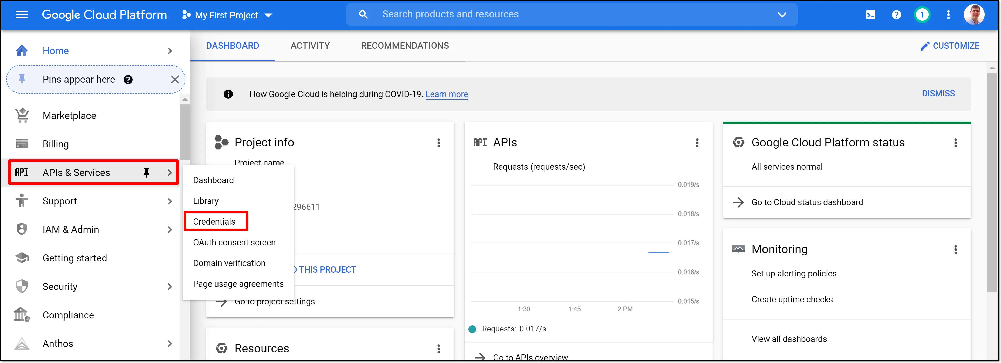Open the user account avatar
The height and width of the screenshot is (363, 1001).
point(974,15)
